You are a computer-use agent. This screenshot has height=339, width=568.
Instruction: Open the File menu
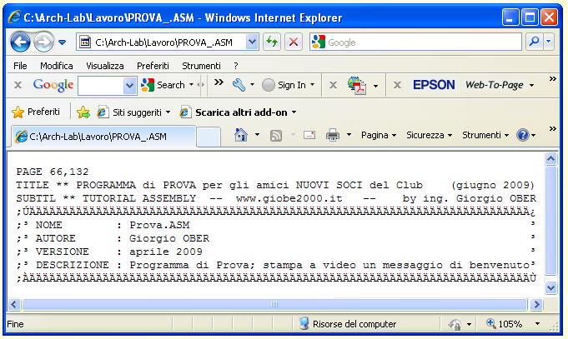[x=20, y=66]
